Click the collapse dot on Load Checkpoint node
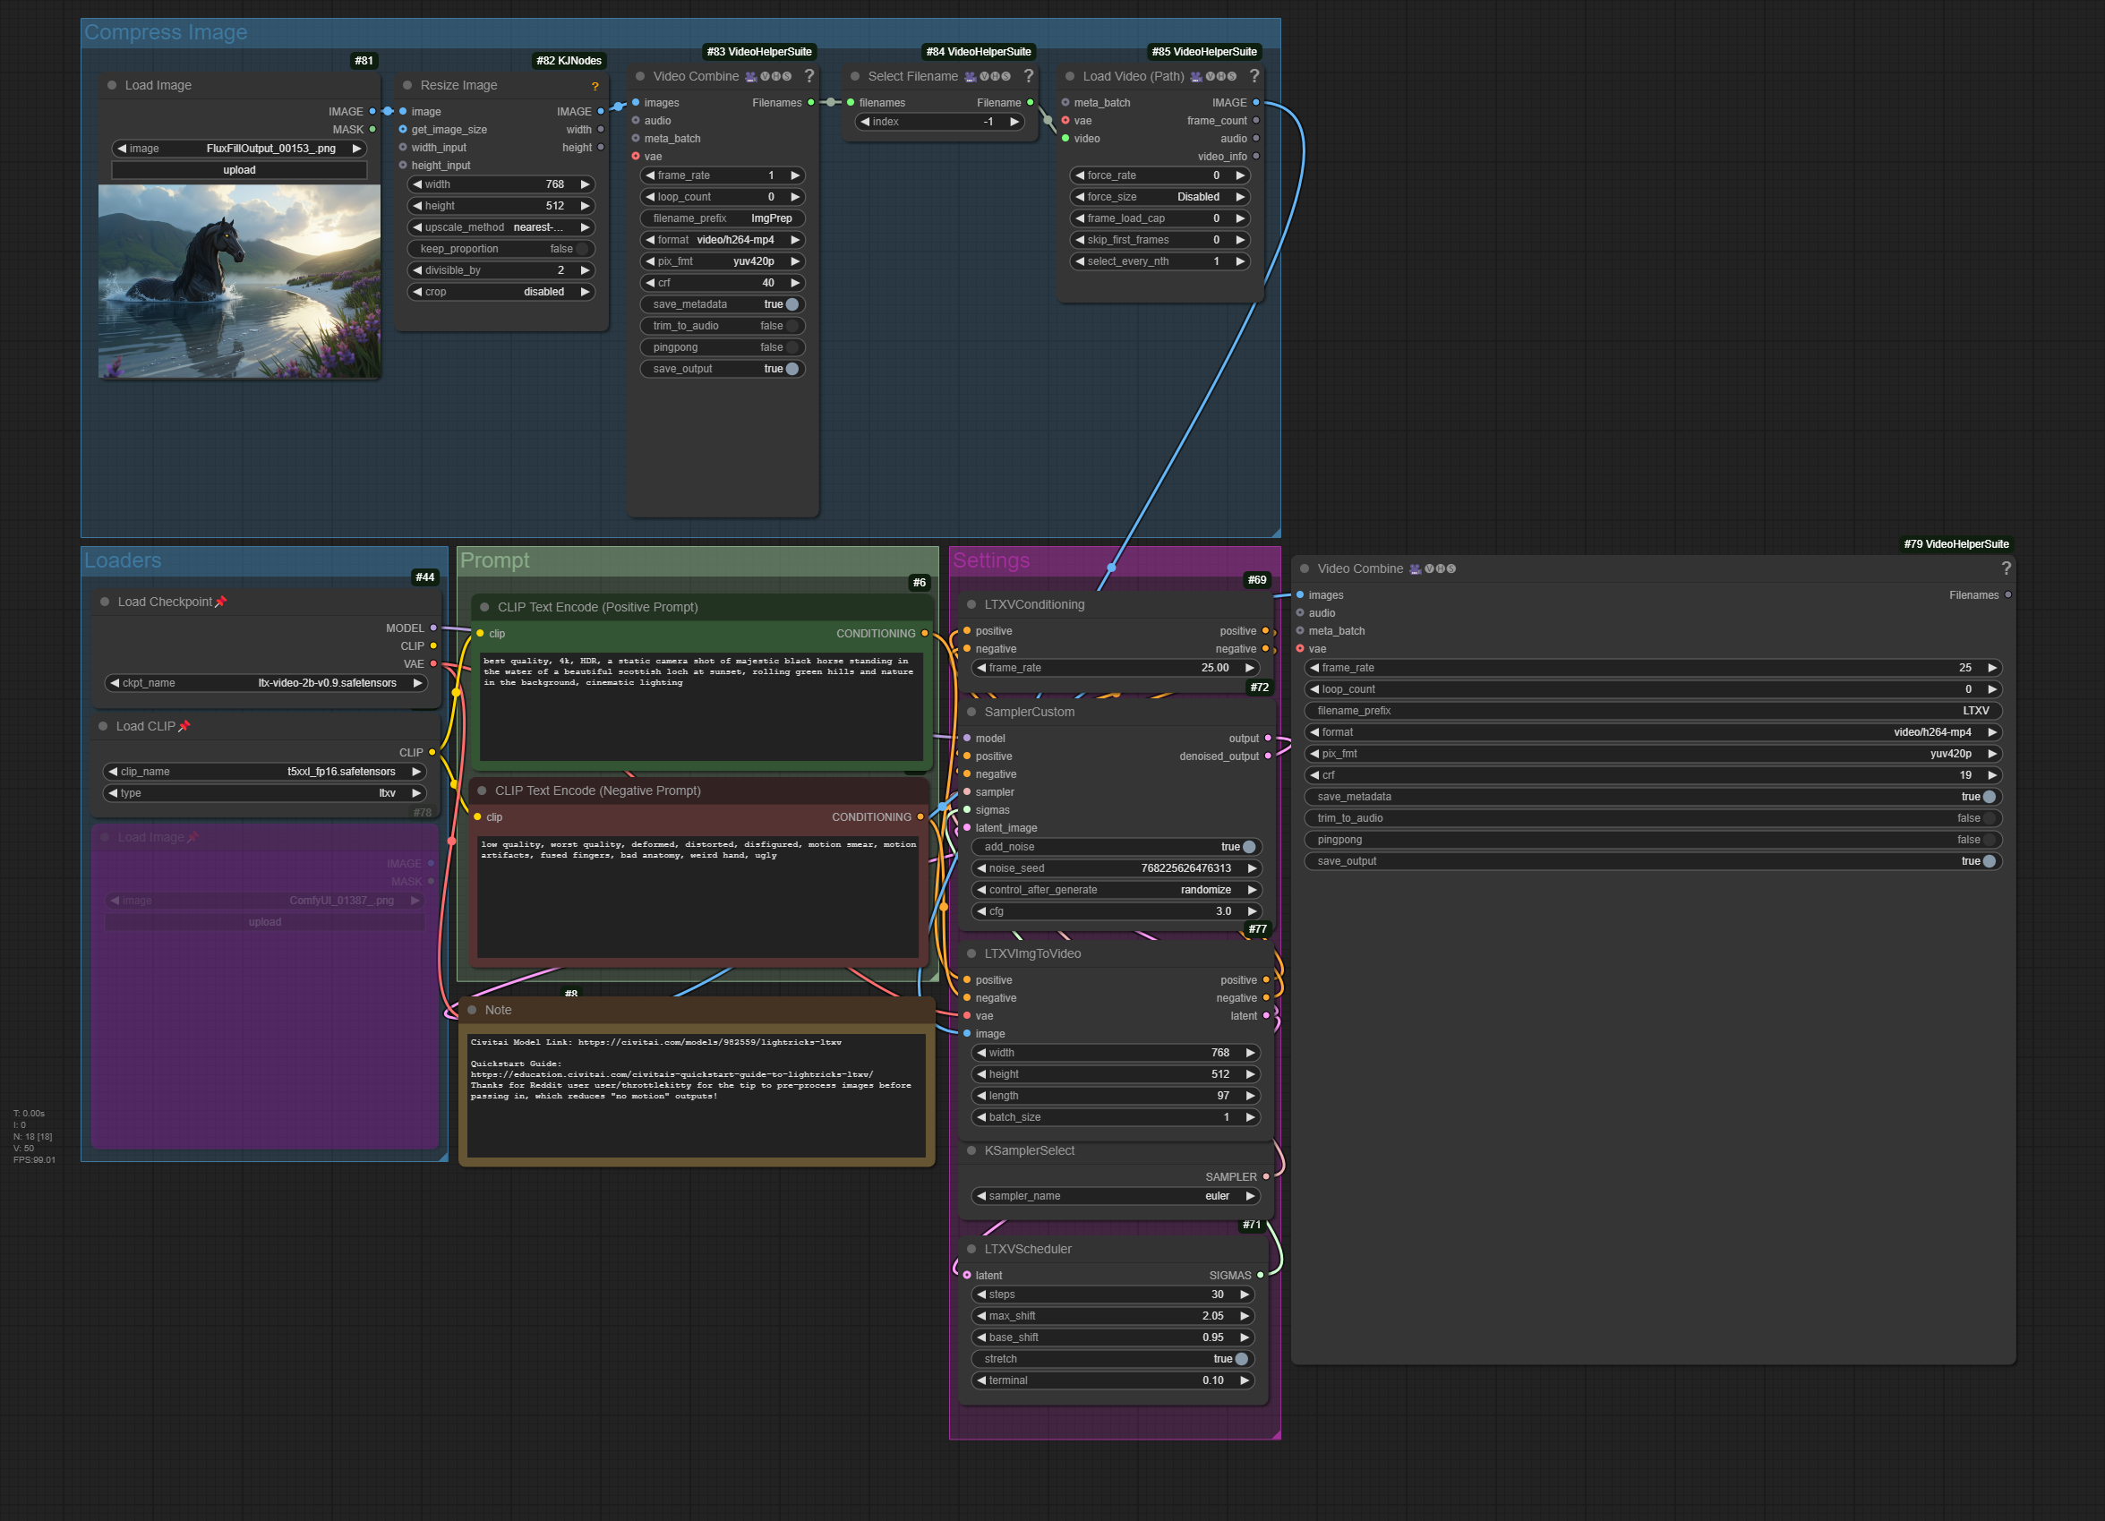The height and width of the screenshot is (1521, 2105). point(105,602)
